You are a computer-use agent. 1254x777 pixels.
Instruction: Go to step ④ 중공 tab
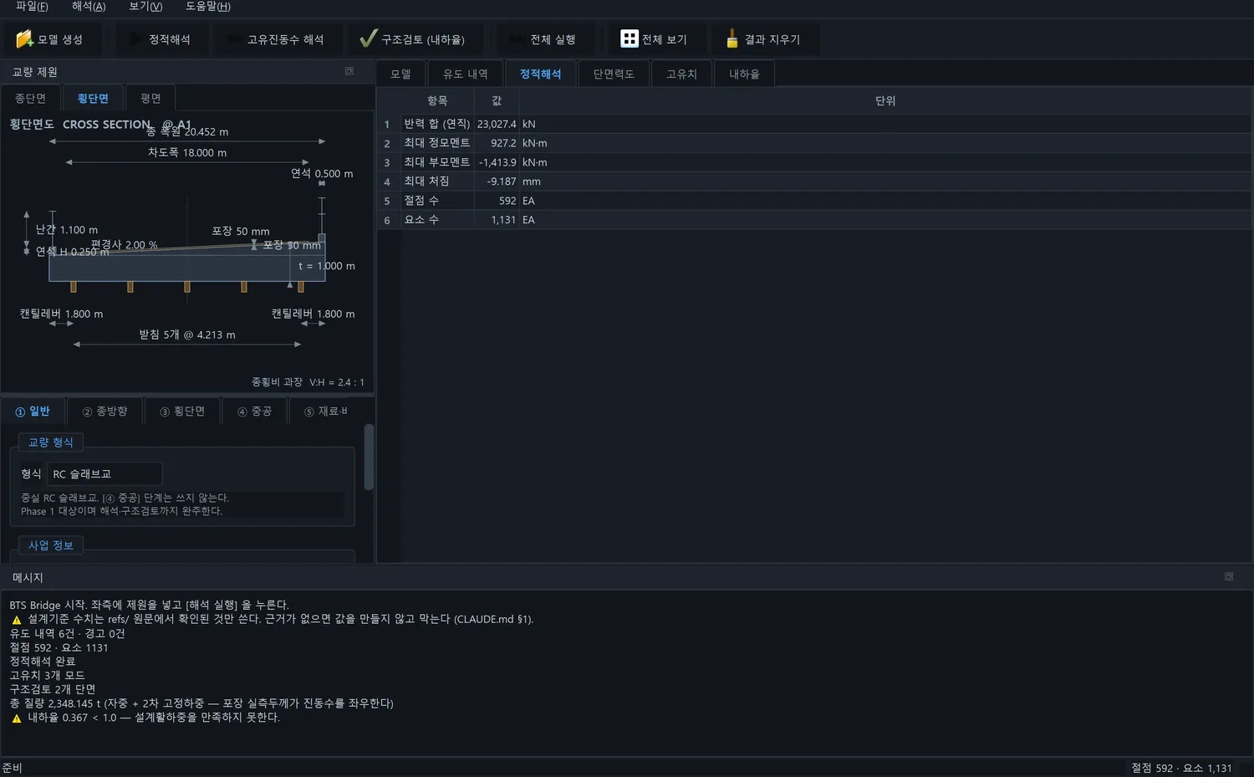(254, 412)
